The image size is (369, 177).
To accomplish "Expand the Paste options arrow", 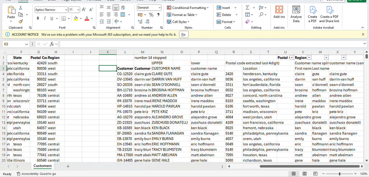I will tap(11, 21).
